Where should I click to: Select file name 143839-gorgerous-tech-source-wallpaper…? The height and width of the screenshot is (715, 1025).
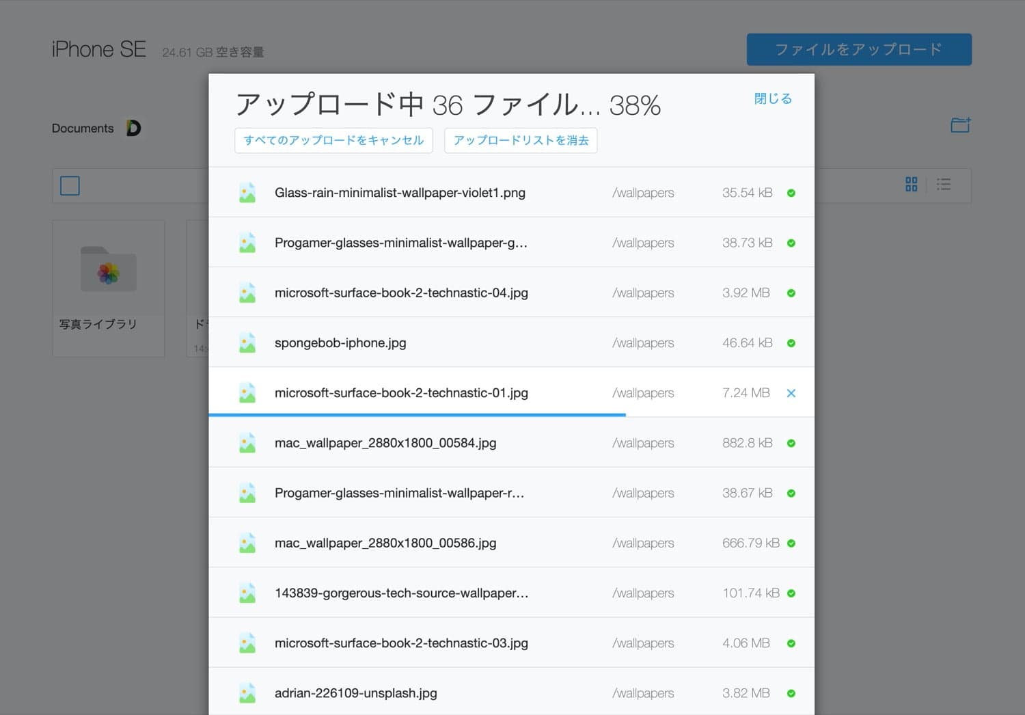401,593
